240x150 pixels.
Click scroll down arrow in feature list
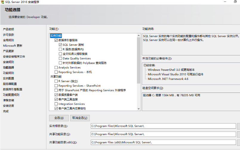[x=139, y=109]
